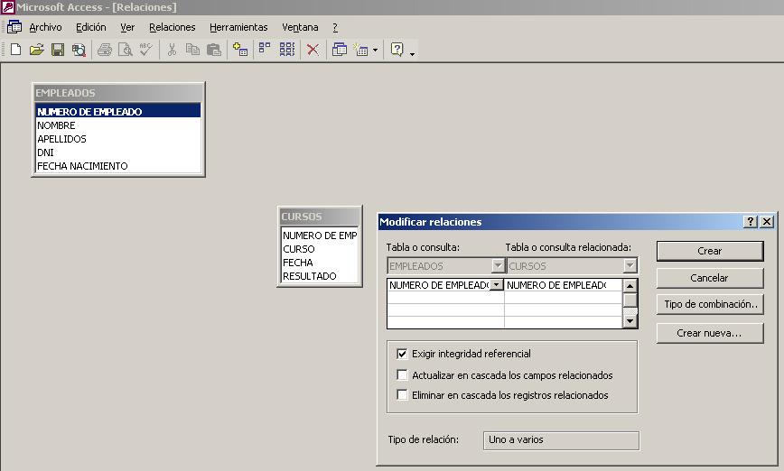Click the Cut scissors icon
Image resolution: width=784 pixels, height=471 pixels.
pos(172,50)
